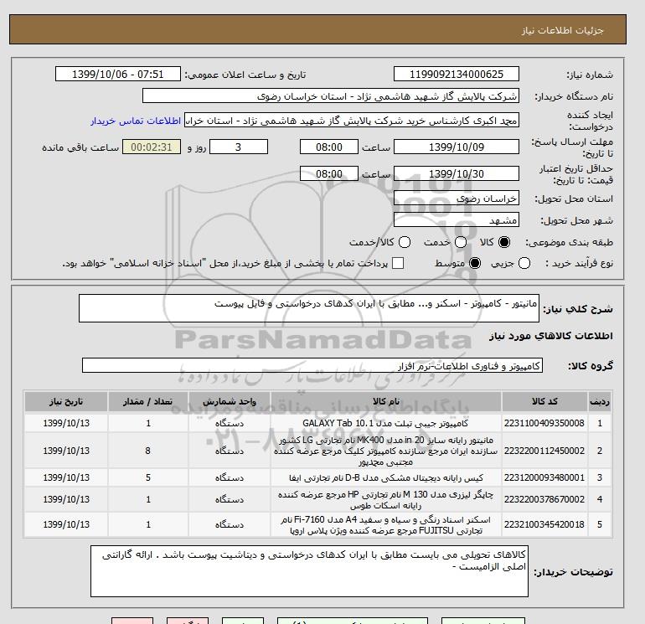
Task: Click the request creator field 'مجد اکبری'
Action: (x=352, y=121)
